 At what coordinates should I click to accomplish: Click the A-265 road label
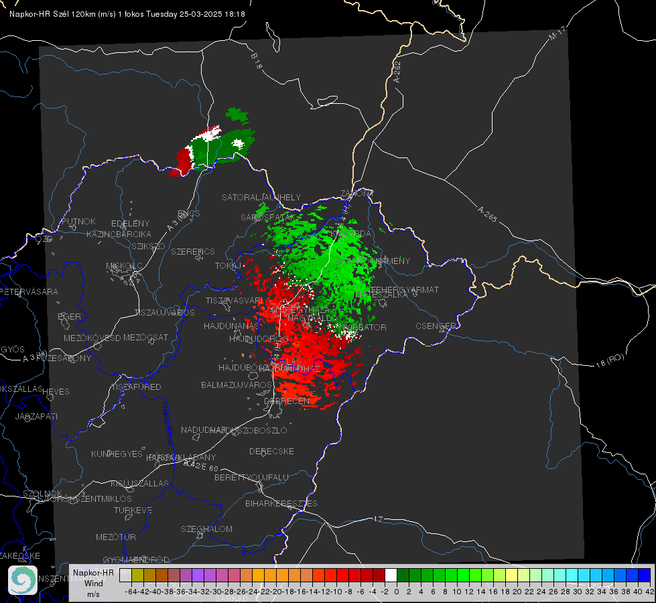click(487, 214)
